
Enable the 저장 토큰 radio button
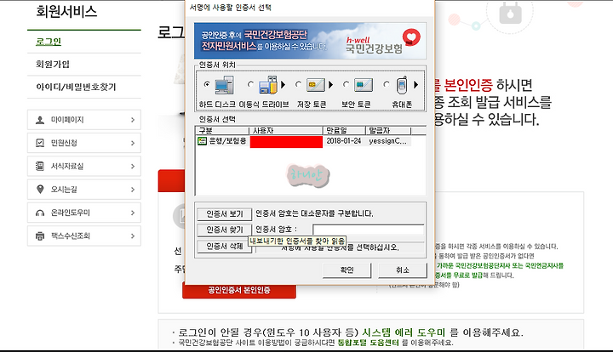[x=298, y=84]
